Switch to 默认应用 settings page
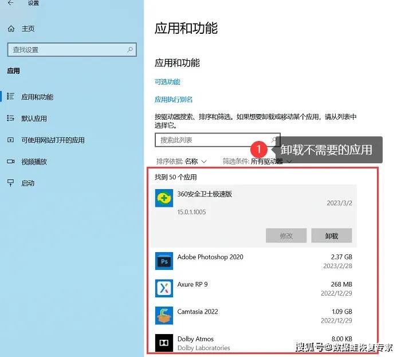Viewport: 401px width, 357px height. (34, 119)
